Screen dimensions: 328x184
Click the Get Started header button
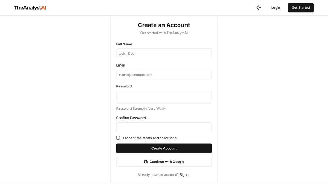301,8
